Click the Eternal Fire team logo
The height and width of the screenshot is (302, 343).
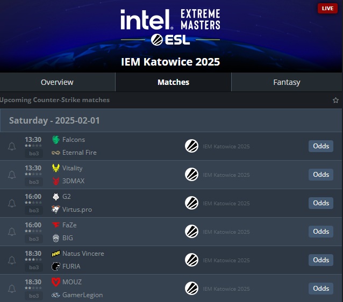(56, 153)
